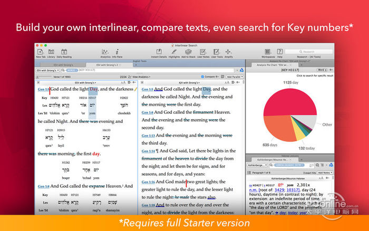The height and width of the screenshot is (231, 369).
Task: Open the ESV with Strong's pane title dropdown
Action: tap(85, 83)
